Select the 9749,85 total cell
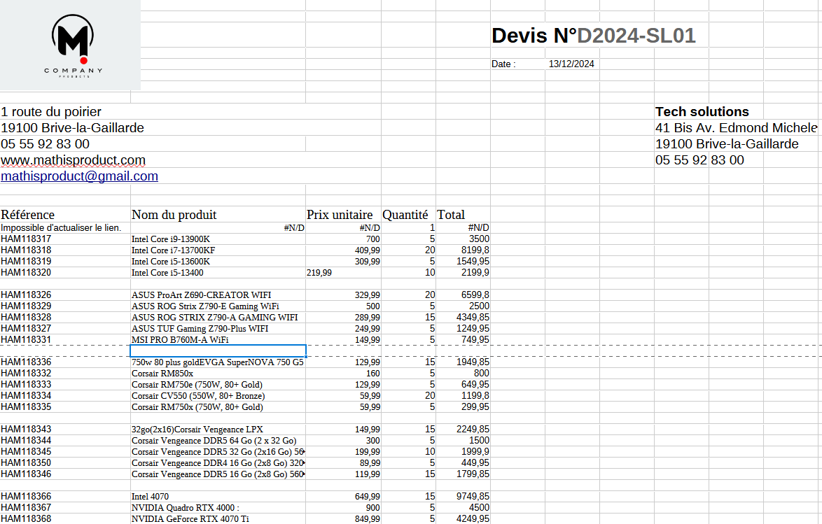Image resolution: width=822 pixels, height=524 pixels. click(x=473, y=497)
